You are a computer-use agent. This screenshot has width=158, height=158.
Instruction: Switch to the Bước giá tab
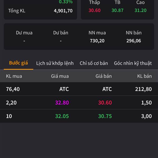(x=18, y=63)
